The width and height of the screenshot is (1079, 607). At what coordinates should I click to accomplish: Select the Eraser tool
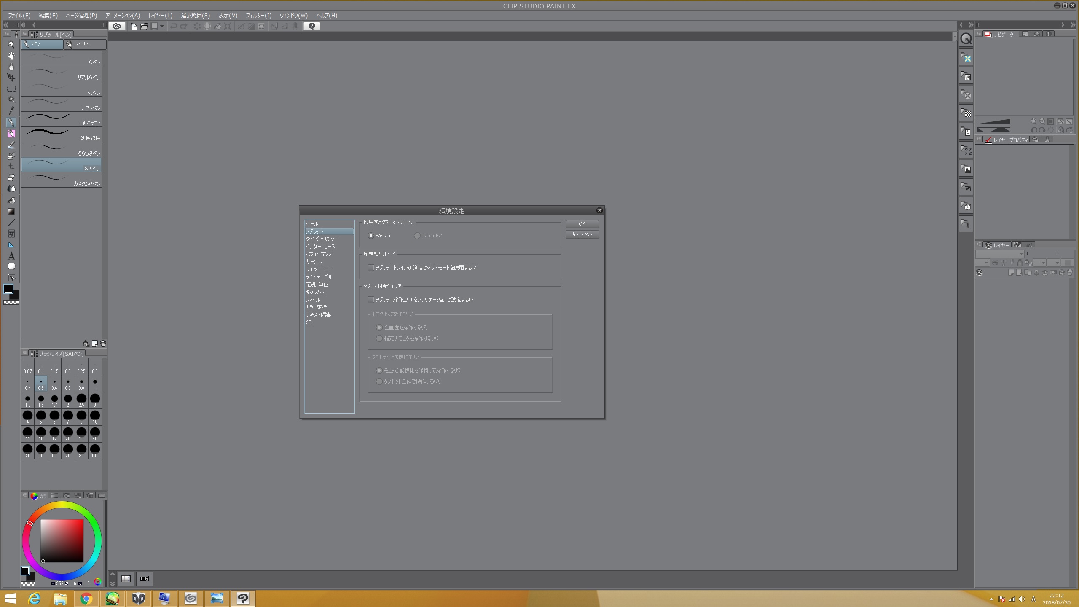(x=11, y=177)
